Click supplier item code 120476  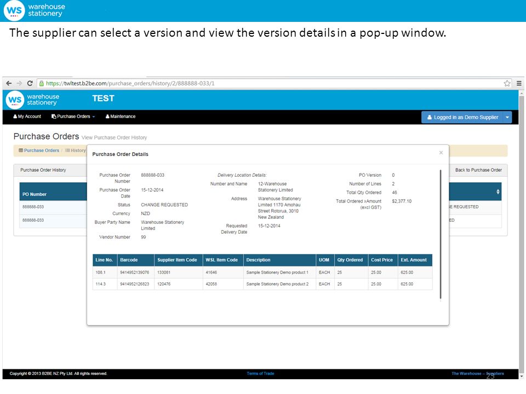(164, 284)
